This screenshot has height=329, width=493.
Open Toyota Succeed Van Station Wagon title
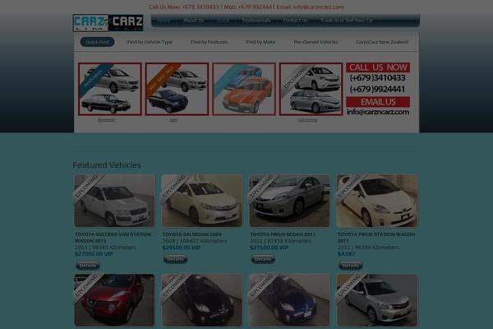point(113,238)
